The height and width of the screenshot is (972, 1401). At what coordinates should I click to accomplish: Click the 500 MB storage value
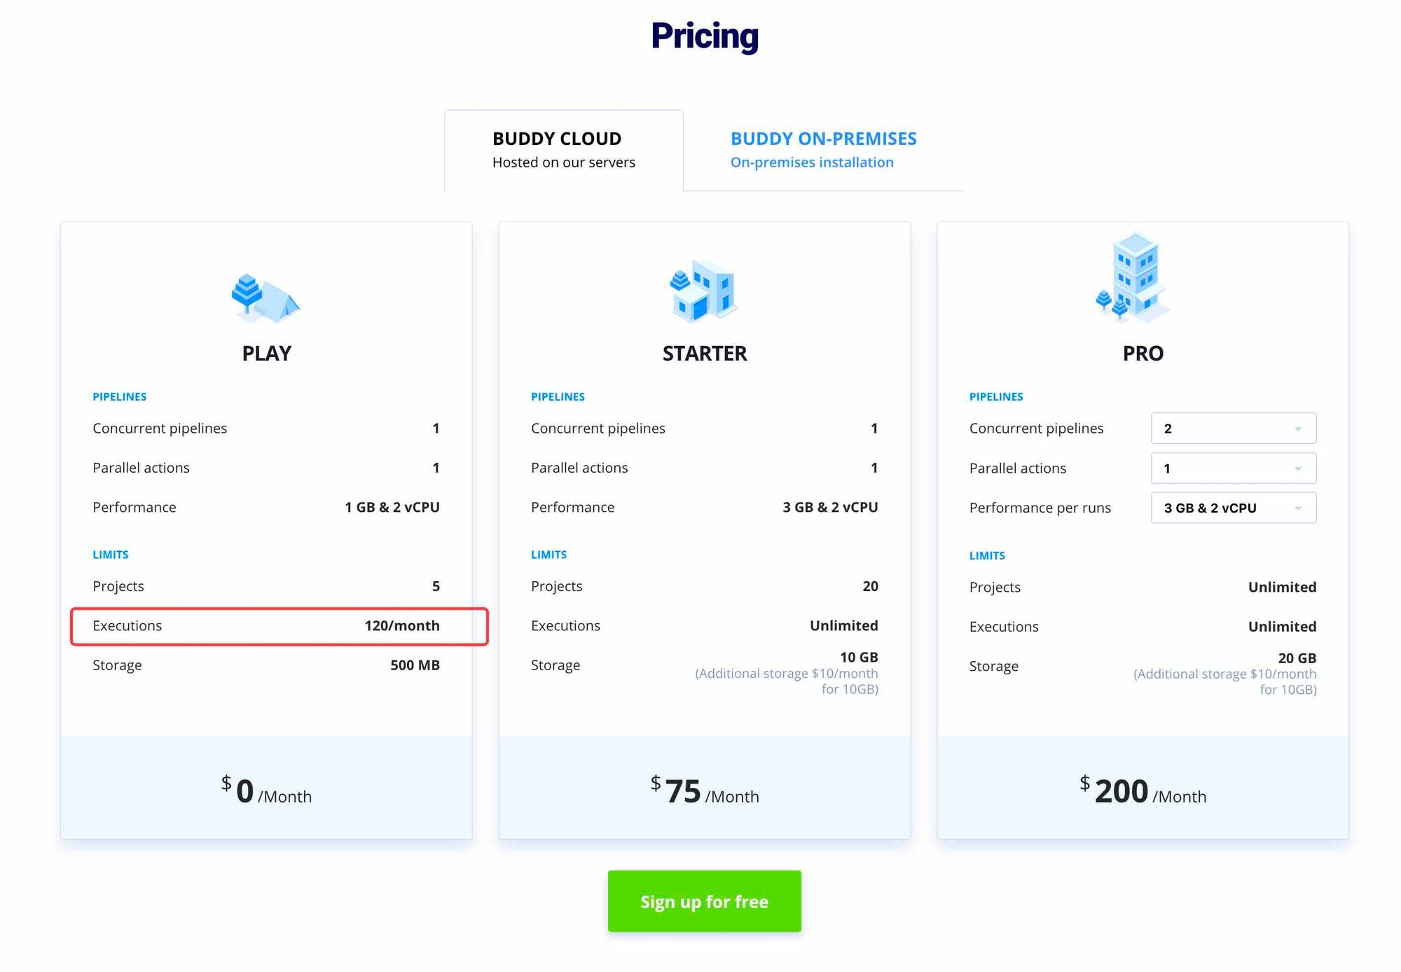[x=415, y=665]
